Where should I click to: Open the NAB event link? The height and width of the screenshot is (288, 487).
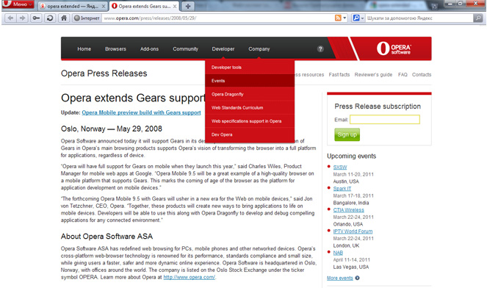pyautogui.click(x=338, y=253)
